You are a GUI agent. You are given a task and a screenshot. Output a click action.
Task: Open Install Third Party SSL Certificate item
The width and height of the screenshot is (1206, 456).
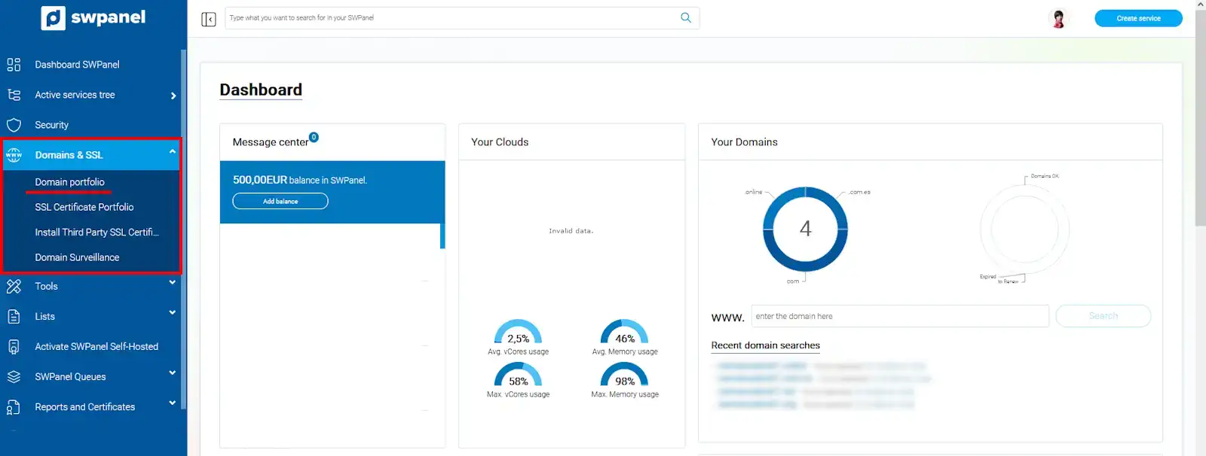[96, 233]
